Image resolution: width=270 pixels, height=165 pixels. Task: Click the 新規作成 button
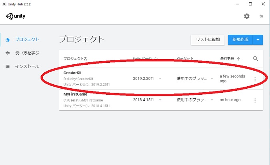click(240, 40)
